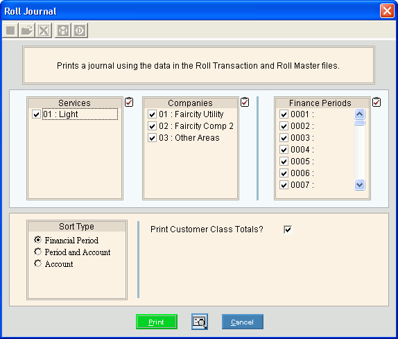This screenshot has height=339, width=398.
Task: Toggle select-all clipboard icon beside Companies
Action: (x=245, y=102)
